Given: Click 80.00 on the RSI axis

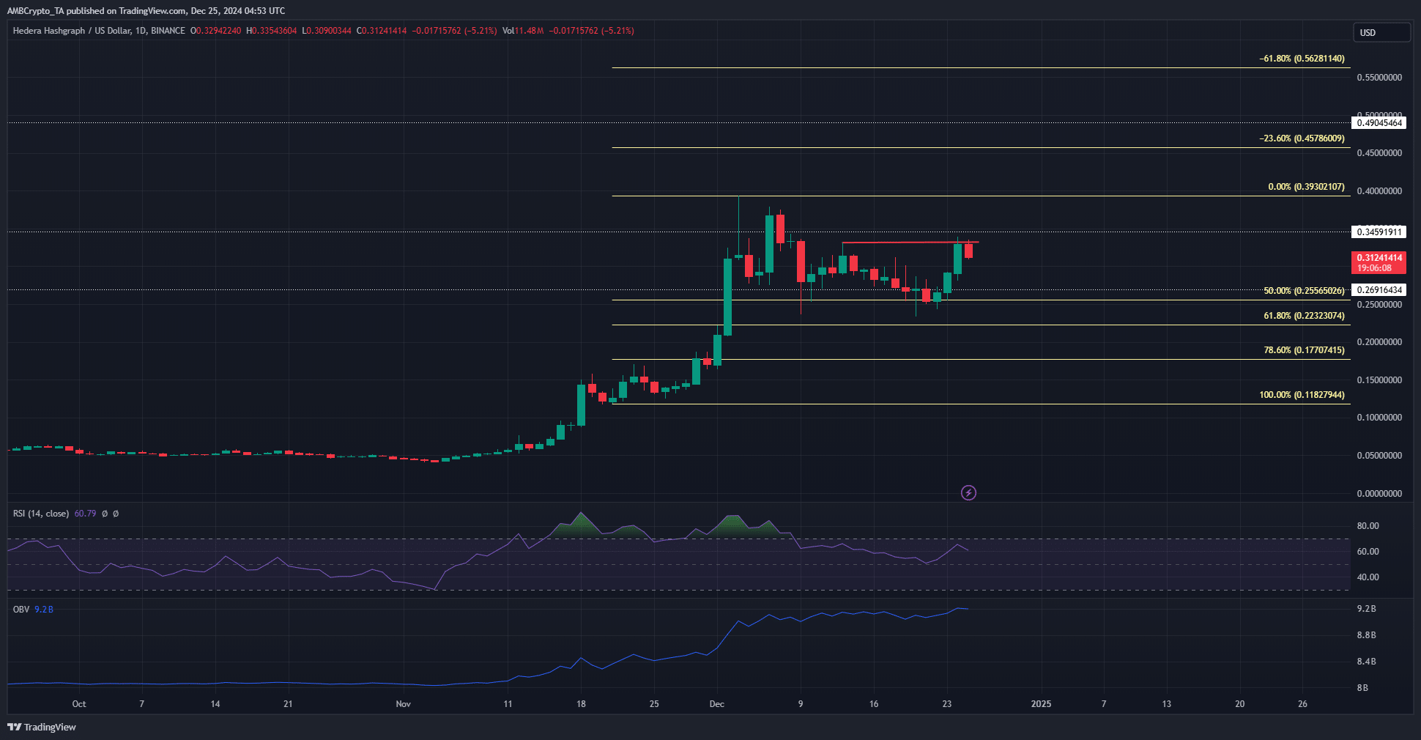Looking at the screenshot, I should tap(1368, 526).
